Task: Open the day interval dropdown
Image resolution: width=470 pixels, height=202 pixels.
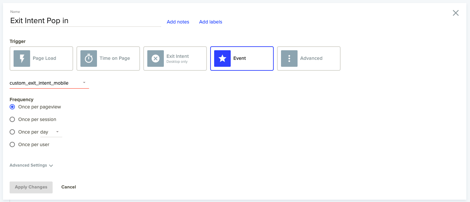Action: (x=51, y=132)
